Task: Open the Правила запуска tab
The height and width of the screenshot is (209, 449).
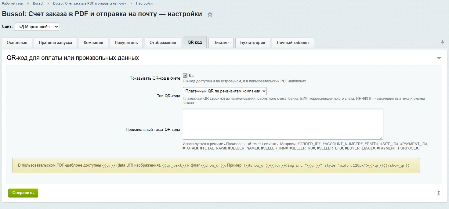Action: [56, 43]
